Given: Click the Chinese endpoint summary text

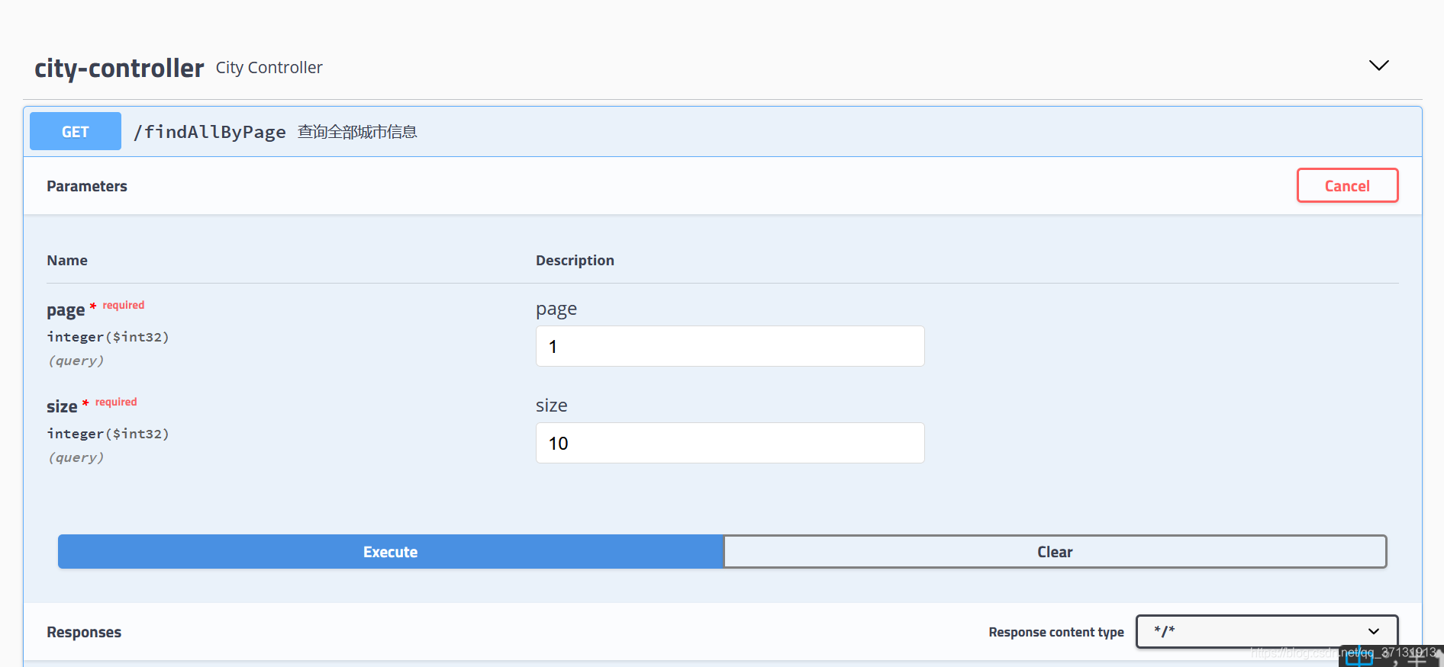Looking at the screenshot, I should (357, 132).
